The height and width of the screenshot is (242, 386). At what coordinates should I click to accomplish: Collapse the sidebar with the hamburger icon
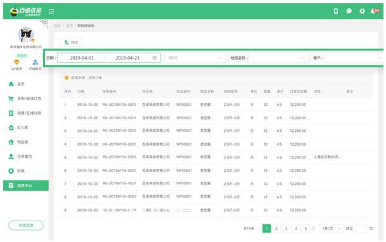click(x=51, y=11)
